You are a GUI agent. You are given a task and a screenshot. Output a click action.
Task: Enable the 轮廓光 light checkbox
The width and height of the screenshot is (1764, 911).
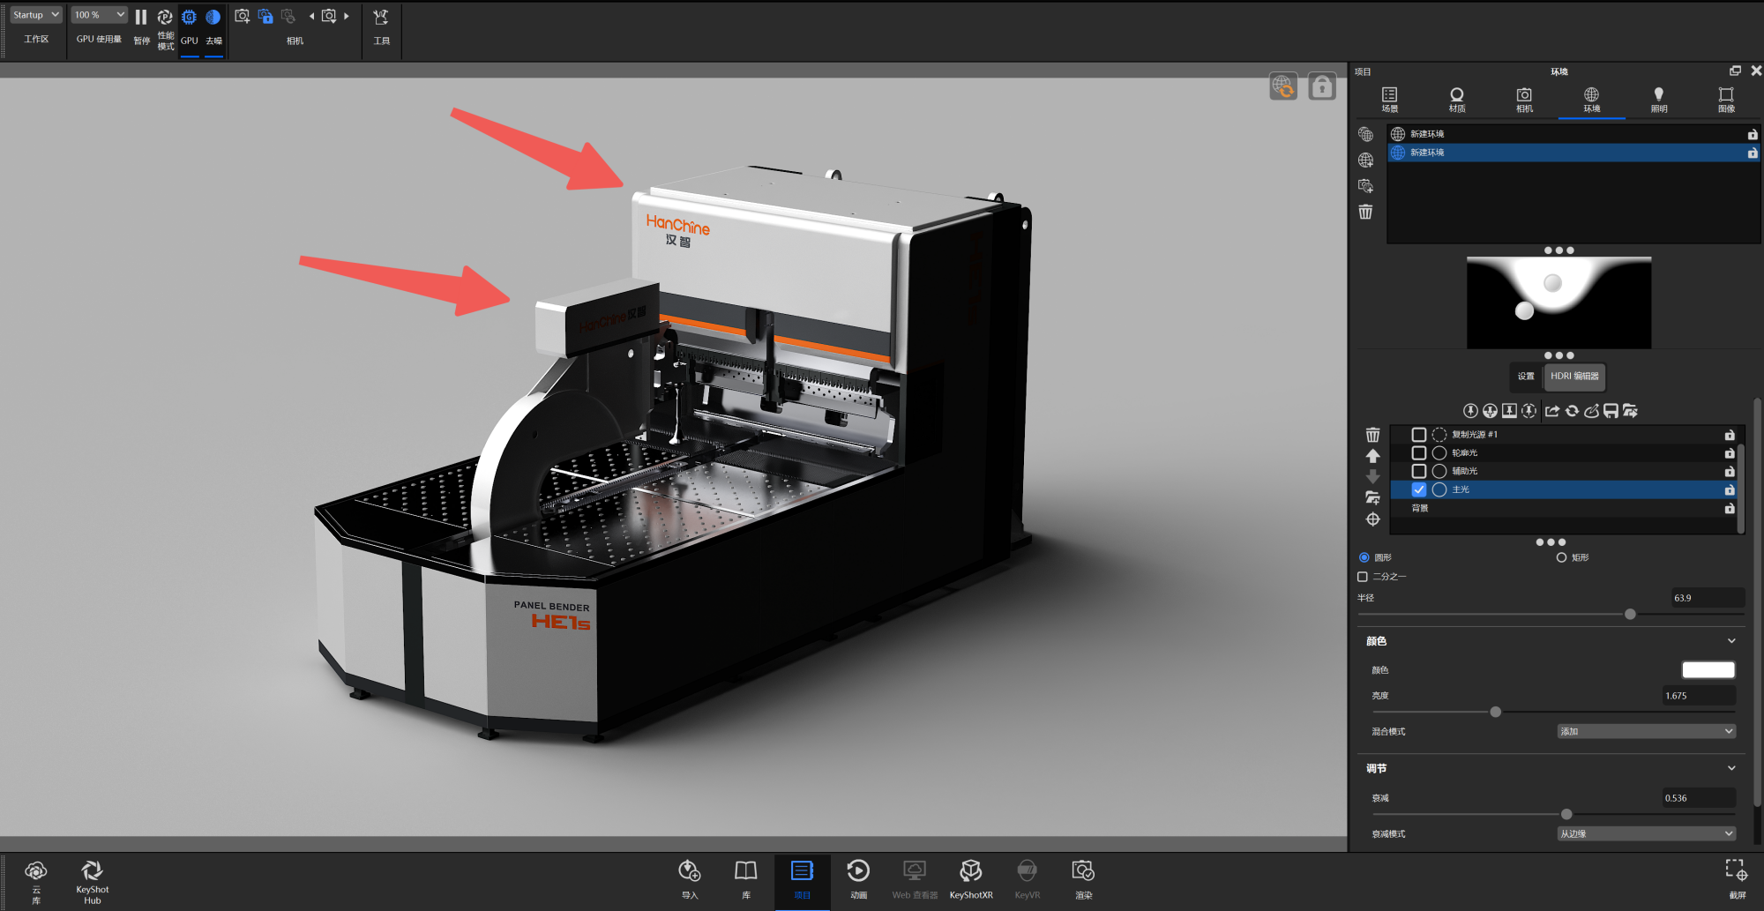(x=1418, y=453)
